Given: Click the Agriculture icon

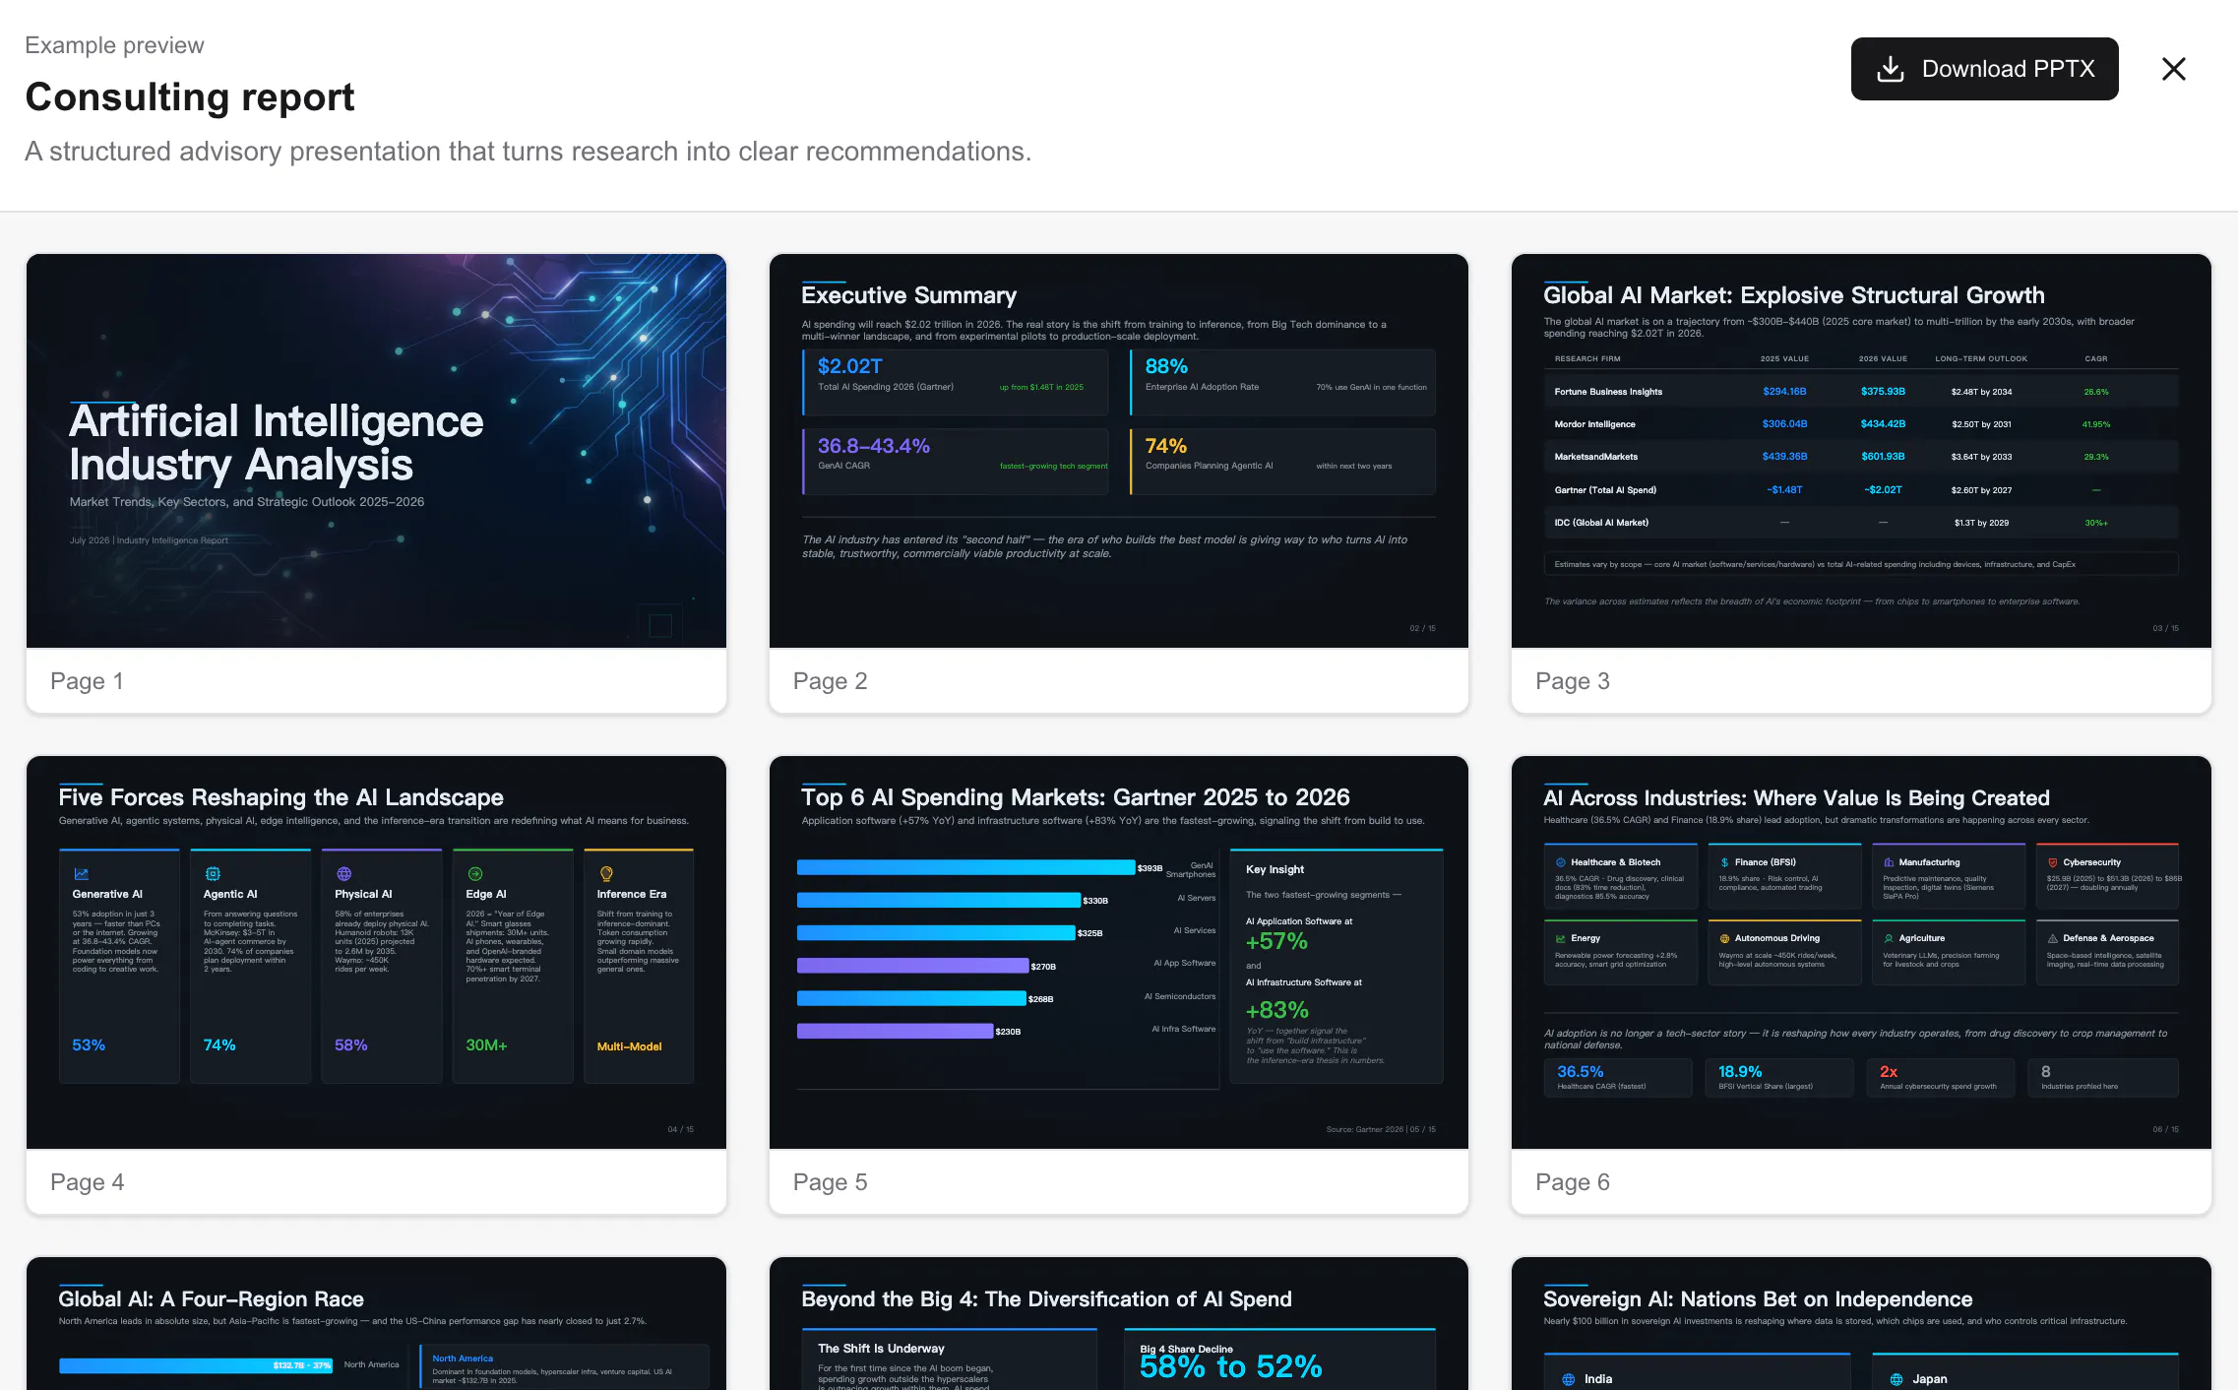Looking at the screenshot, I should (x=1889, y=938).
